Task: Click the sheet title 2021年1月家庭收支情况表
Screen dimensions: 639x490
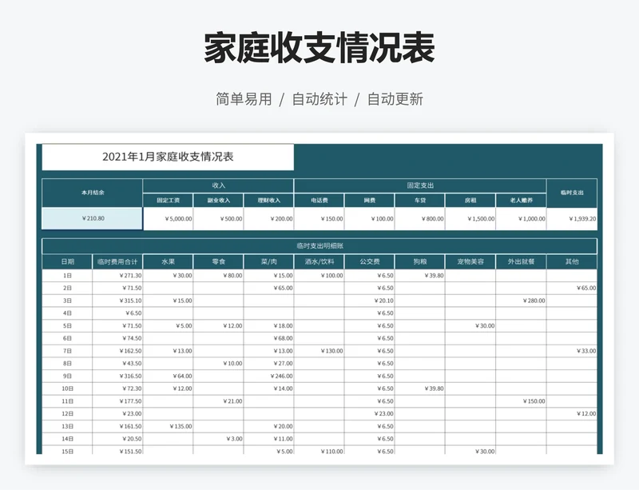Action: click(168, 157)
